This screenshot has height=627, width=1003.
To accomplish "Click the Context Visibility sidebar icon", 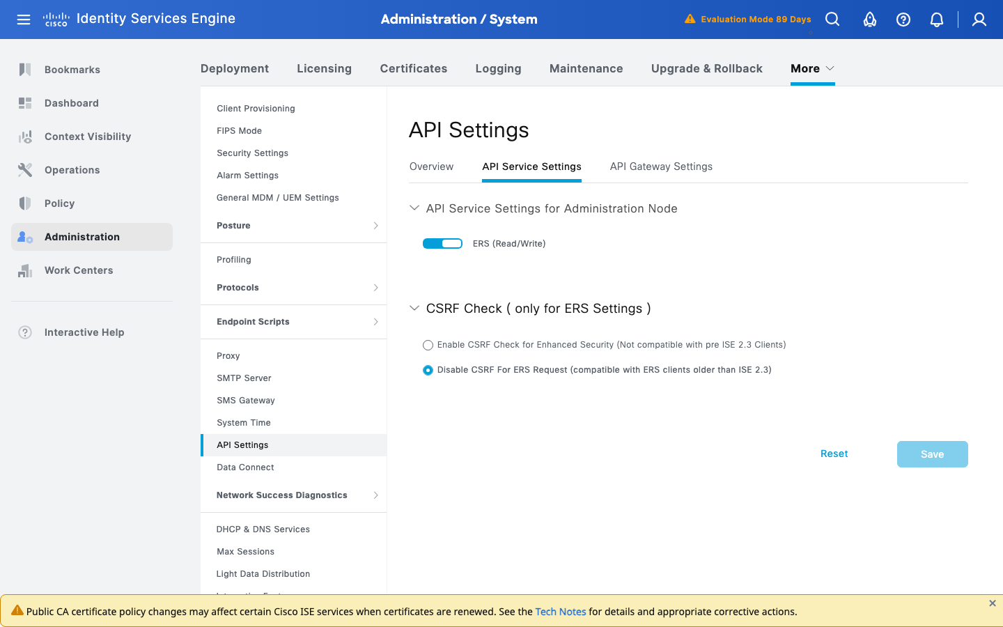I will [x=25, y=137].
